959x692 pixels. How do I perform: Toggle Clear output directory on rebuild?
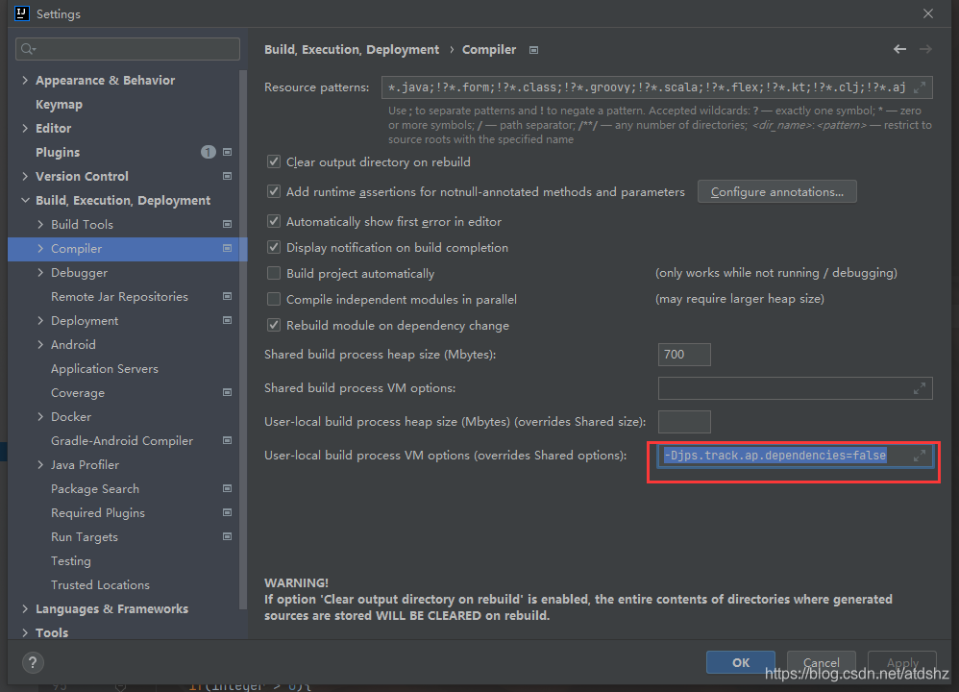coord(274,161)
